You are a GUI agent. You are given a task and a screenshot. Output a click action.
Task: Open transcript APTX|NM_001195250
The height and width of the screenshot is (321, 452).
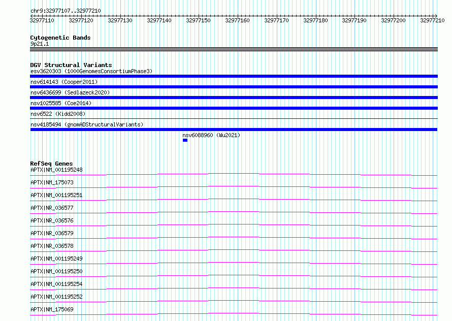(x=56, y=271)
